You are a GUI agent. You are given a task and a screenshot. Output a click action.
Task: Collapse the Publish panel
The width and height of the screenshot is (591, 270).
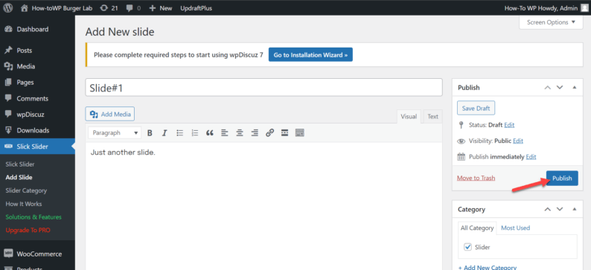click(x=575, y=87)
